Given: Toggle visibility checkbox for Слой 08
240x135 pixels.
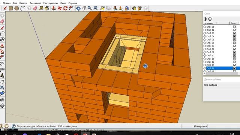Looking at the screenshot, I should coord(234,49).
